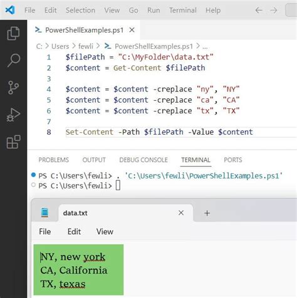Viewport: 297px width, 298px height.
Task: Open the Selection menu
Action: point(80,10)
